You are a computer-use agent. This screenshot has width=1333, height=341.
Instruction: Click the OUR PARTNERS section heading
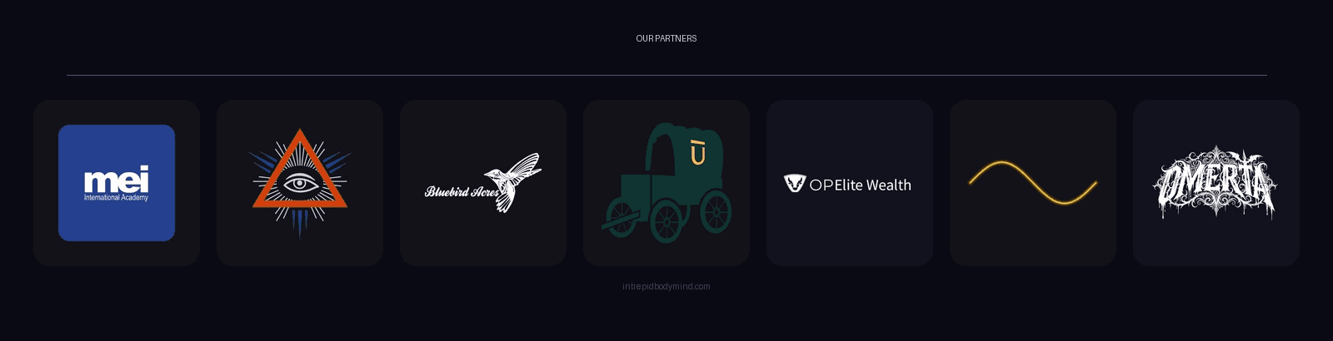tap(666, 38)
